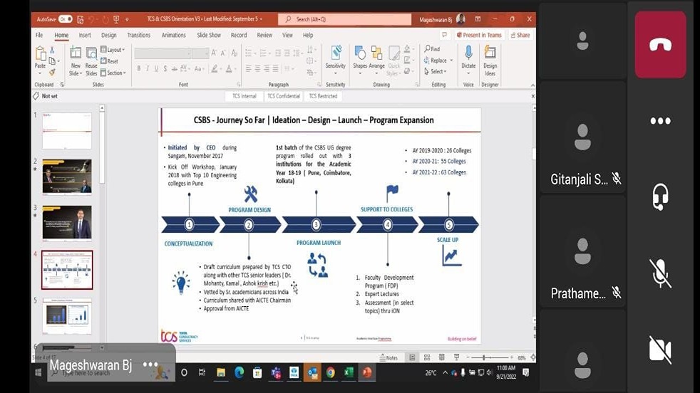Click the Save icon in title bar

point(81,19)
